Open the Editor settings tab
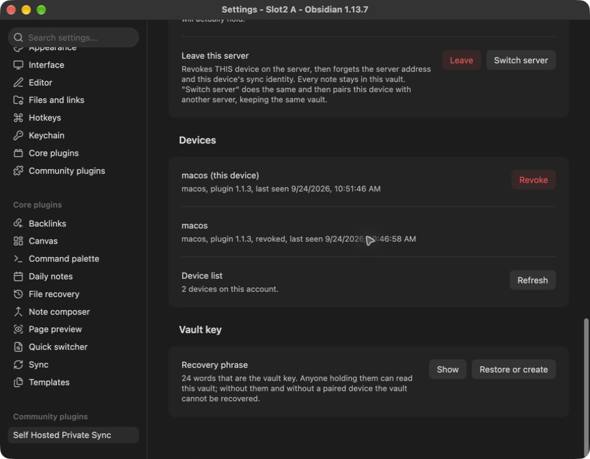The height and width of the screenshot is (459, 590). tap(73, 83)
